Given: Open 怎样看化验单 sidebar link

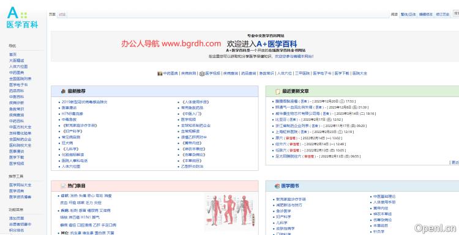Looking at the screenshot, I should tap(20, 134).
